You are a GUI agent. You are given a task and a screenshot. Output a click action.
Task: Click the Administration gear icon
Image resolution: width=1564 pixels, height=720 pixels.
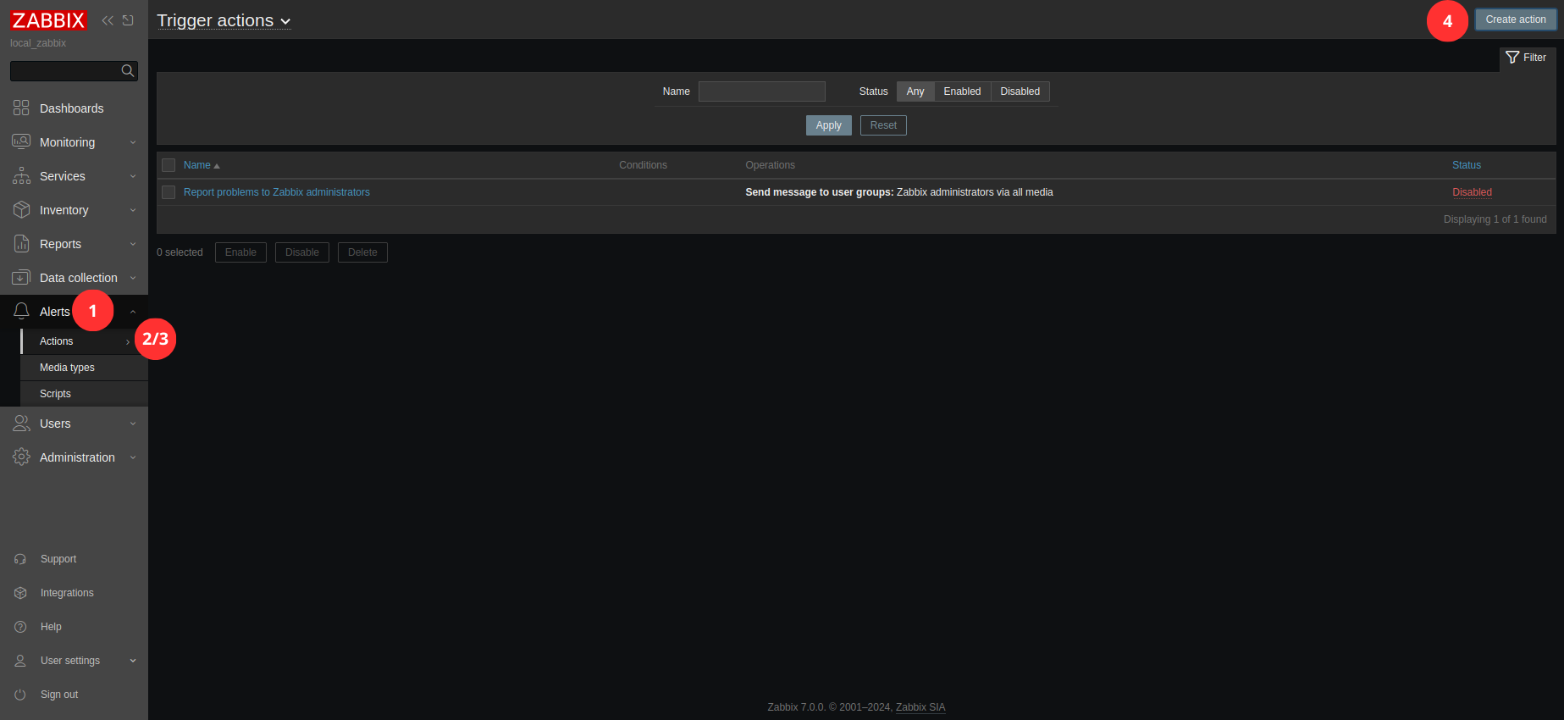[x=21, y=457]
